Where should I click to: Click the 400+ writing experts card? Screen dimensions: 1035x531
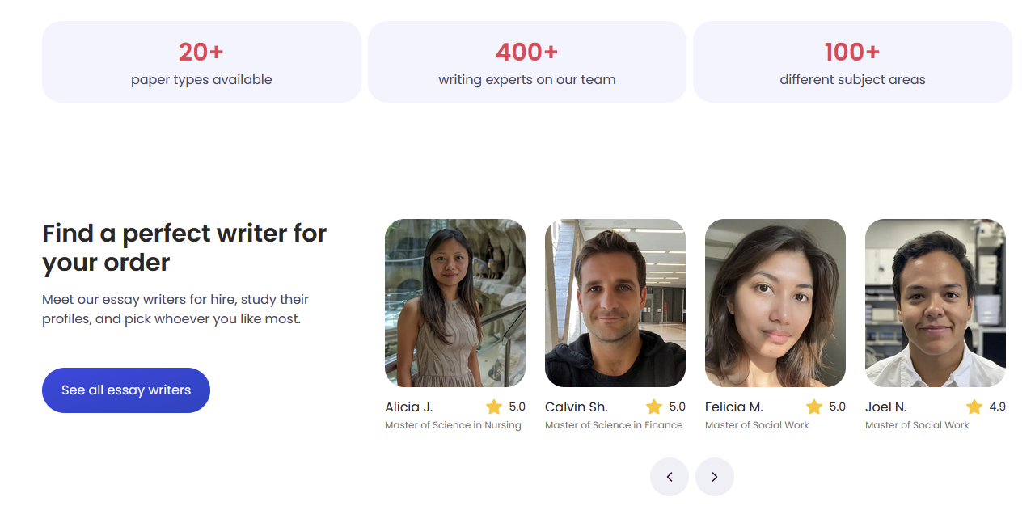click(527, 62)
